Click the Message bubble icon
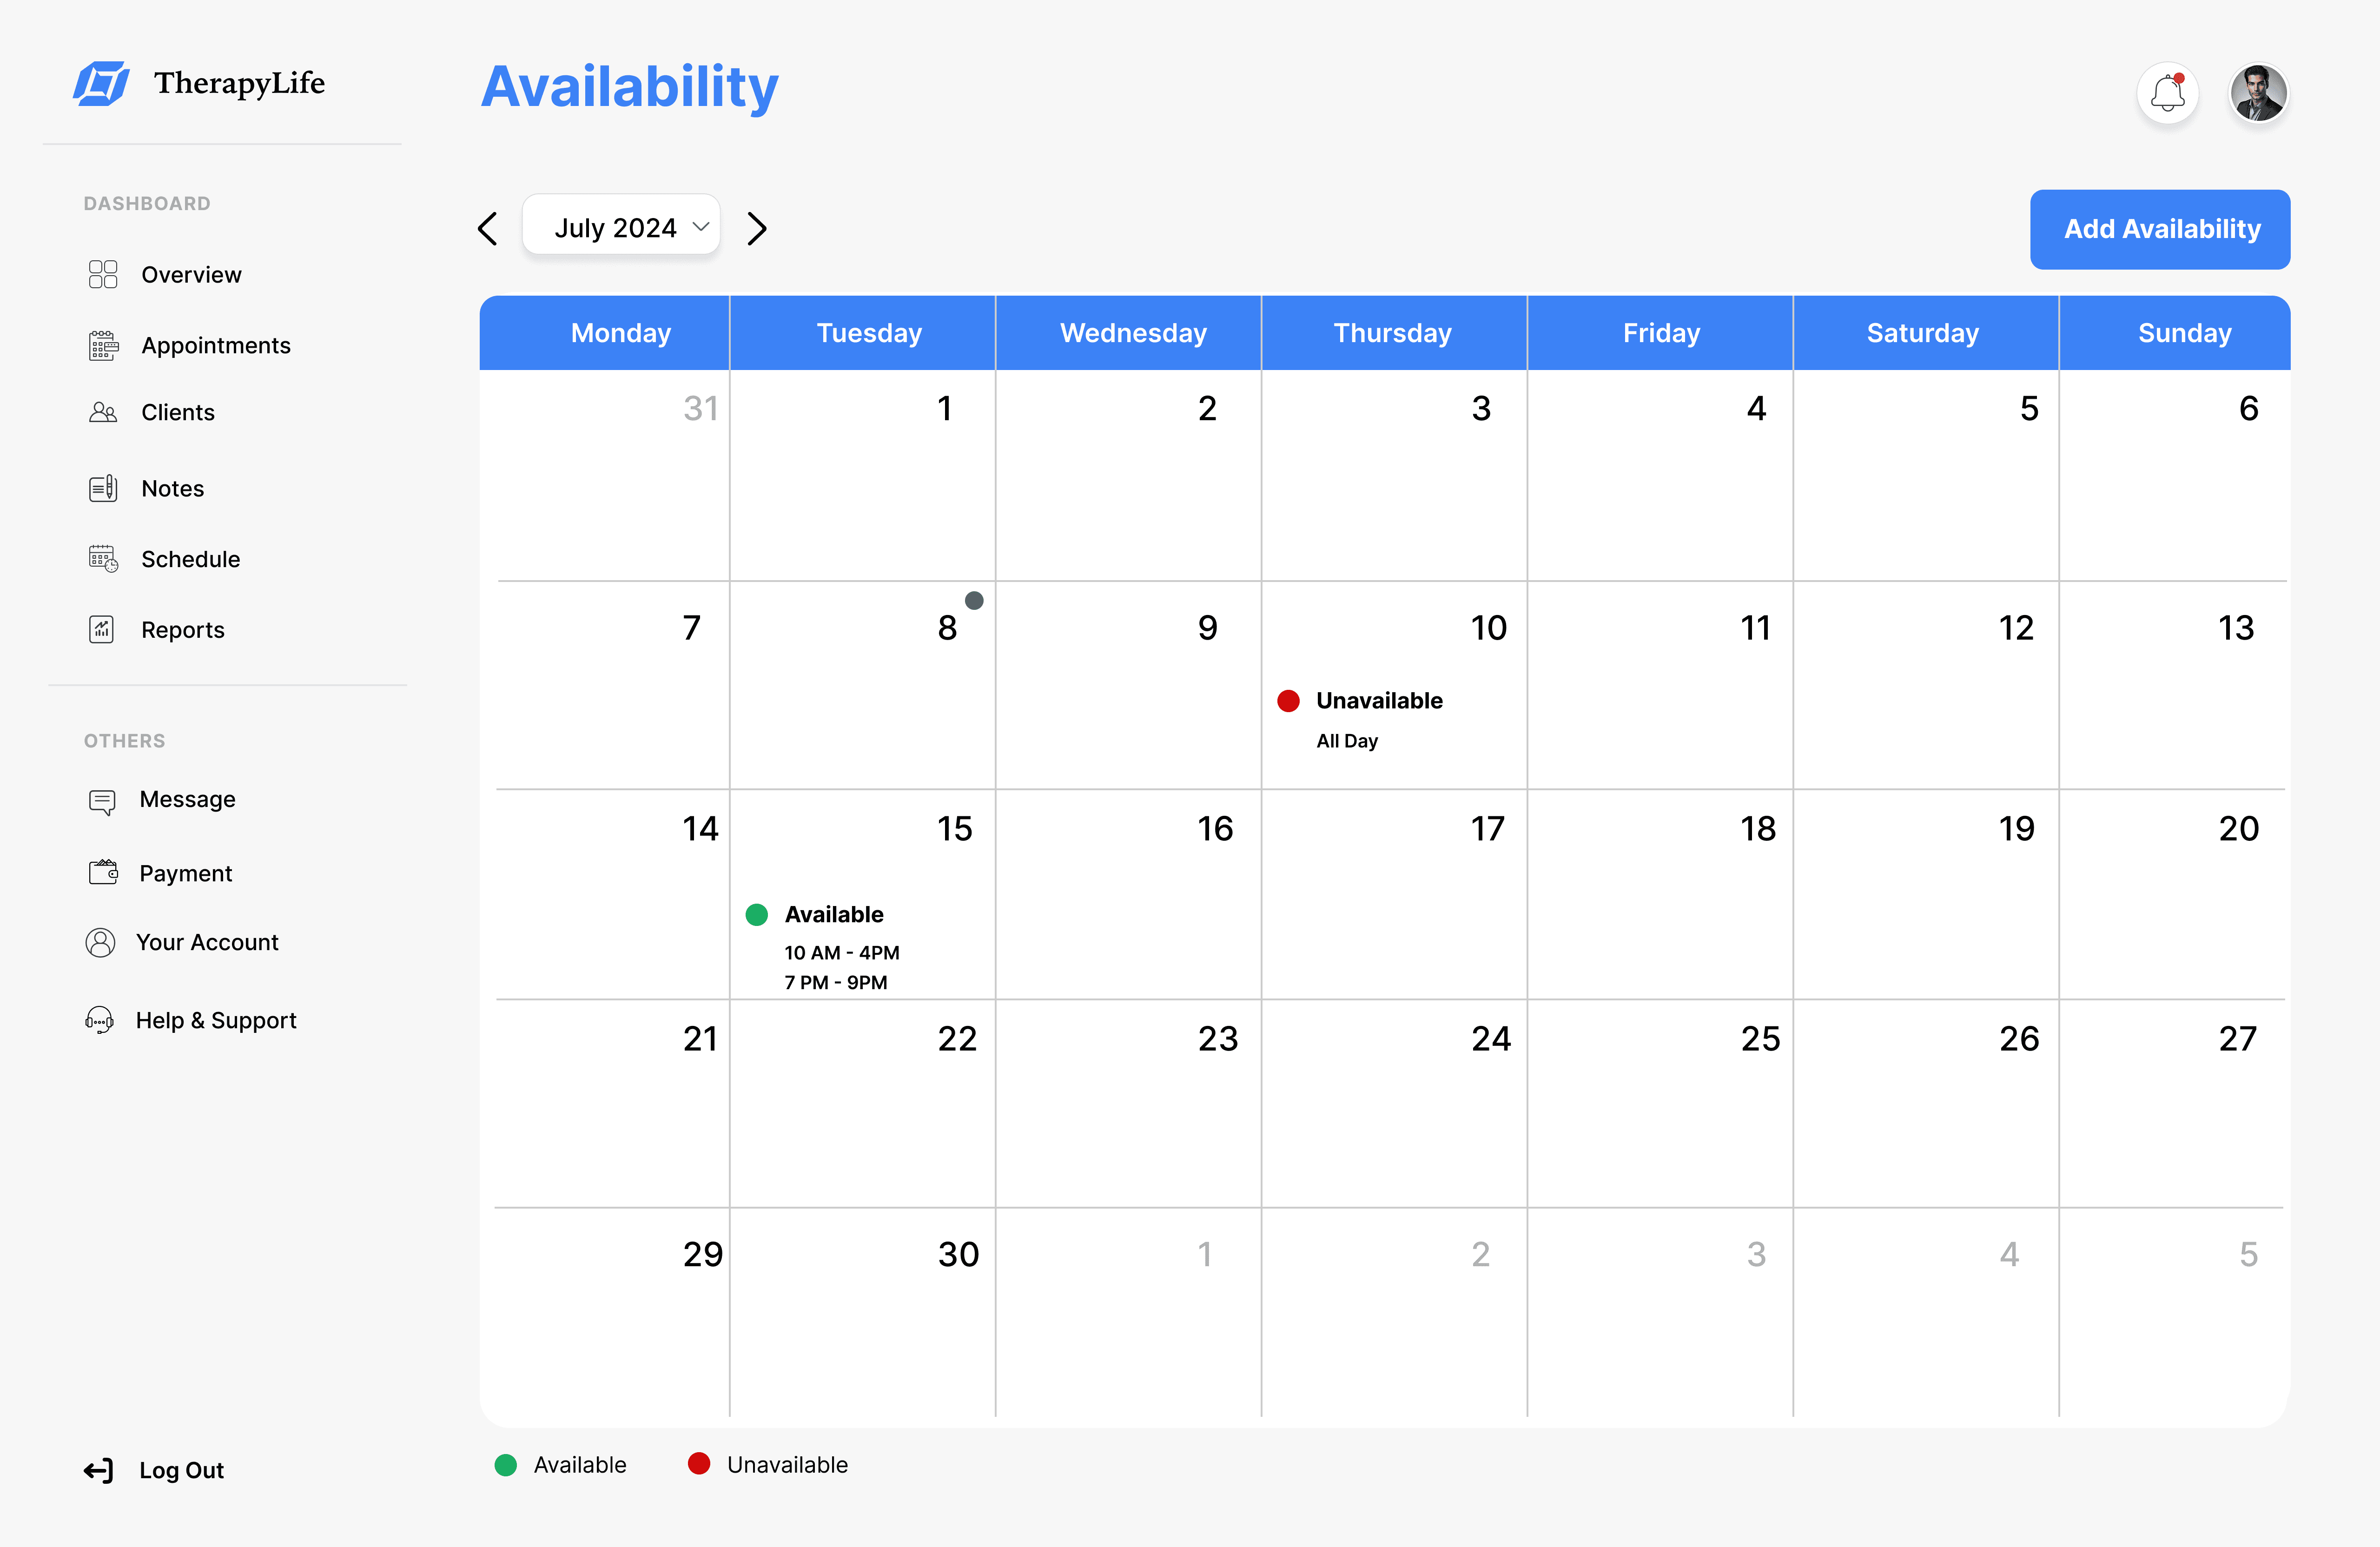Image resolution: width=2380 pixels, height=1547 pixels. point(102,801)
